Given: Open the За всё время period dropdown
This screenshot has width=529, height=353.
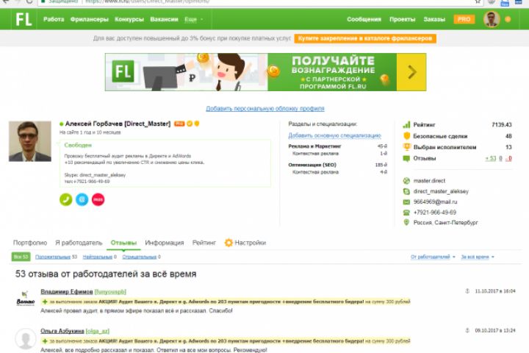Looking at the screenshot, I should pos(478,257).
